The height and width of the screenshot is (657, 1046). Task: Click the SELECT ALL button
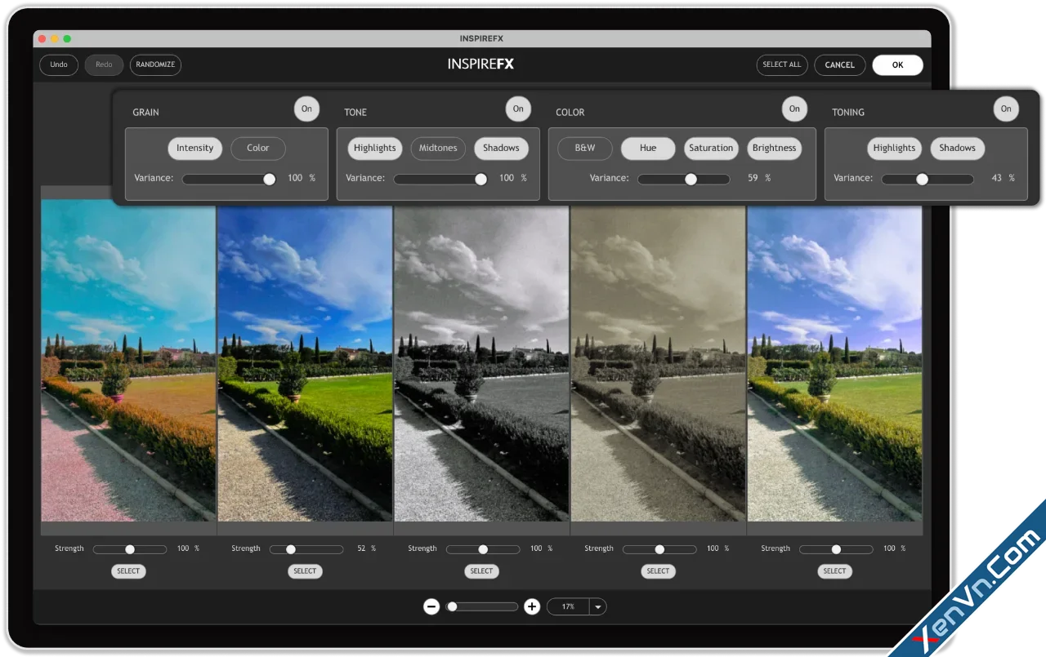click(782, 64)
